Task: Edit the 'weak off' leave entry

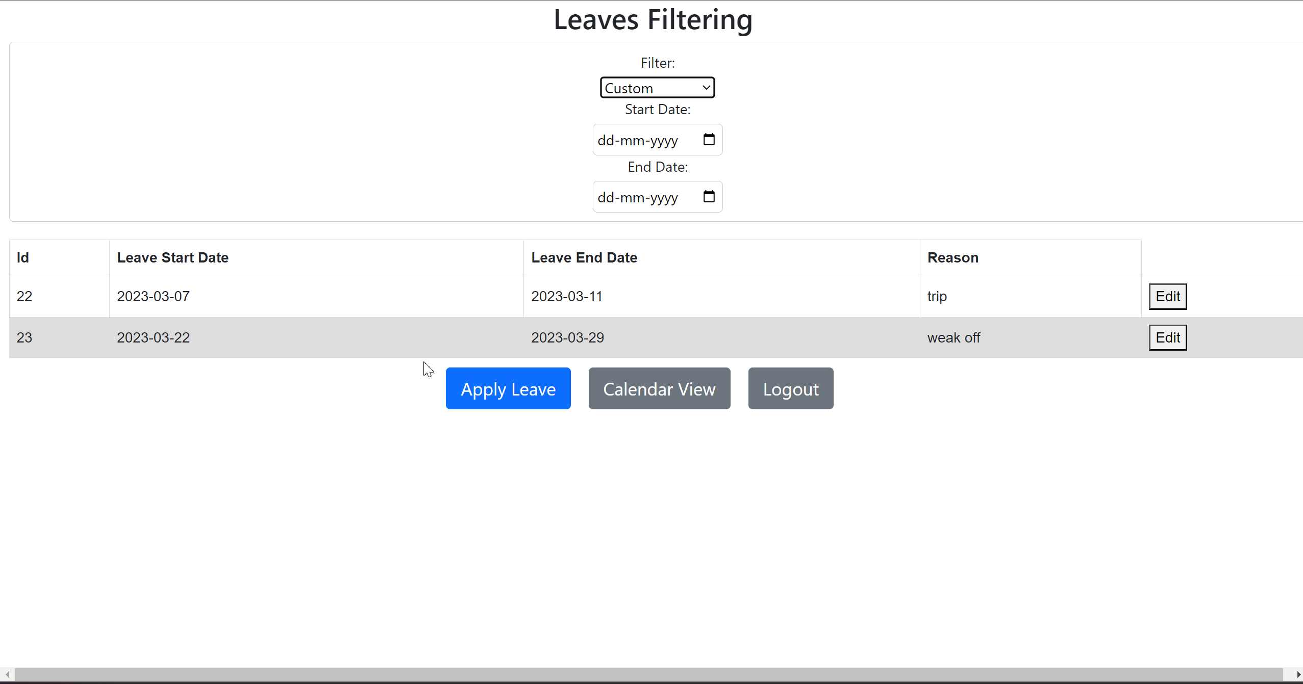Action: pos(1168,337)
